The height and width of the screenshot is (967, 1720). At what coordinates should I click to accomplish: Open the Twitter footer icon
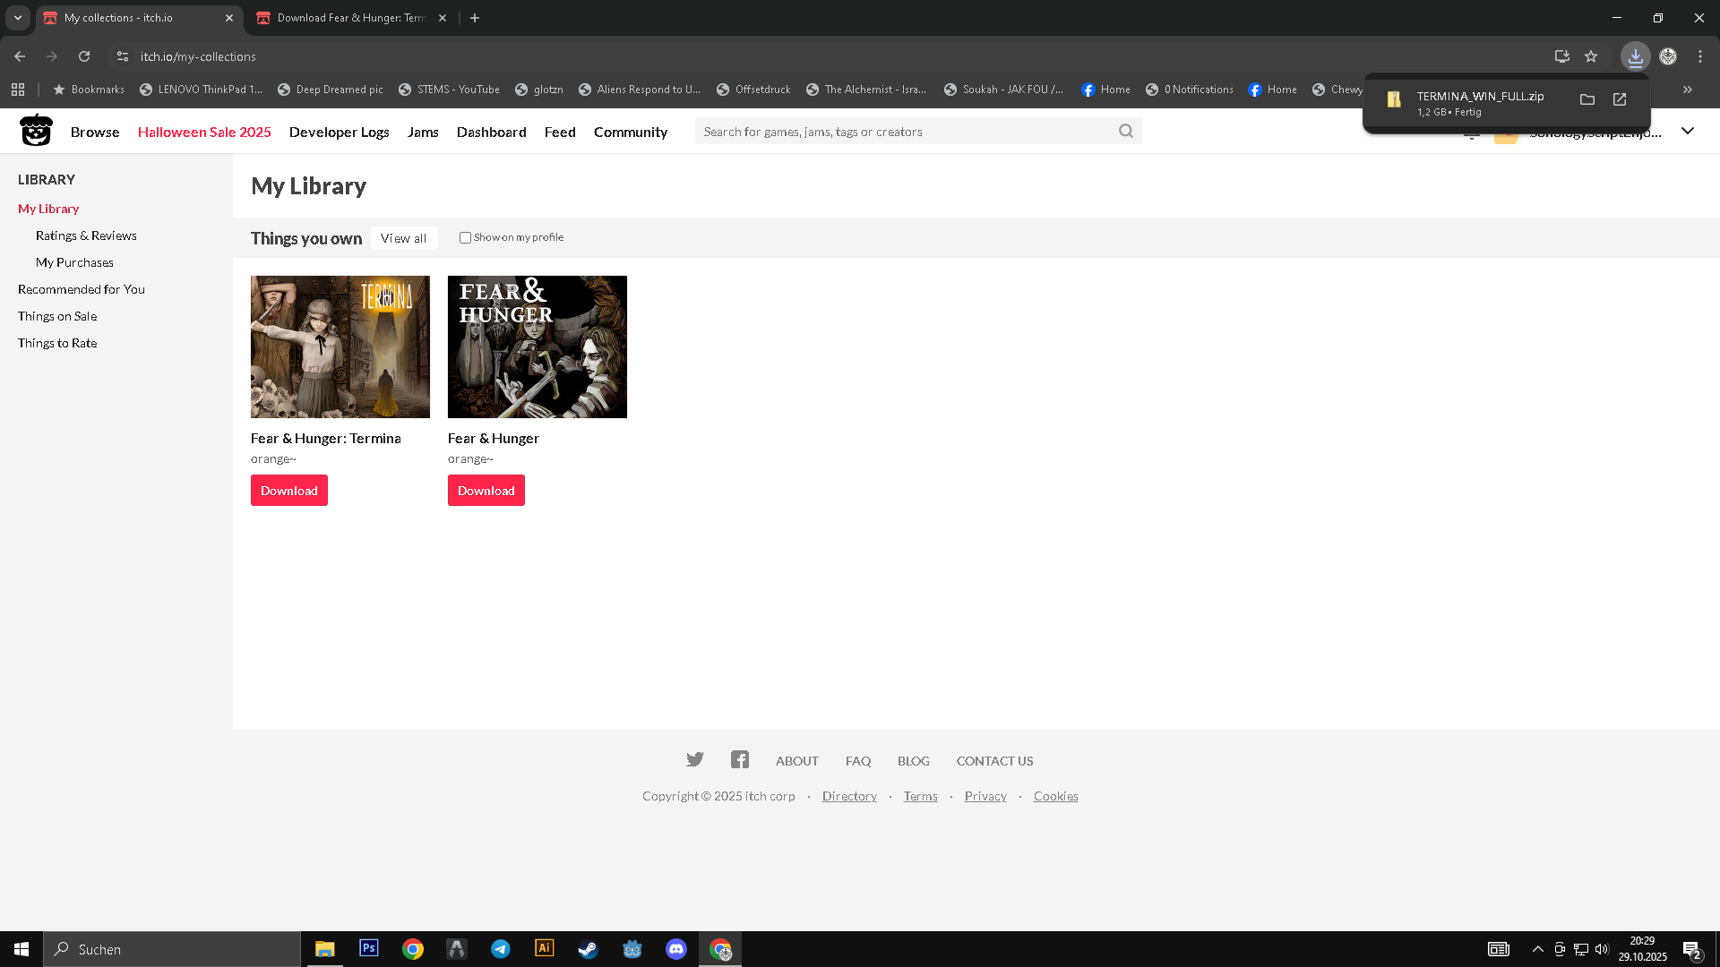(x=694, y=760)
